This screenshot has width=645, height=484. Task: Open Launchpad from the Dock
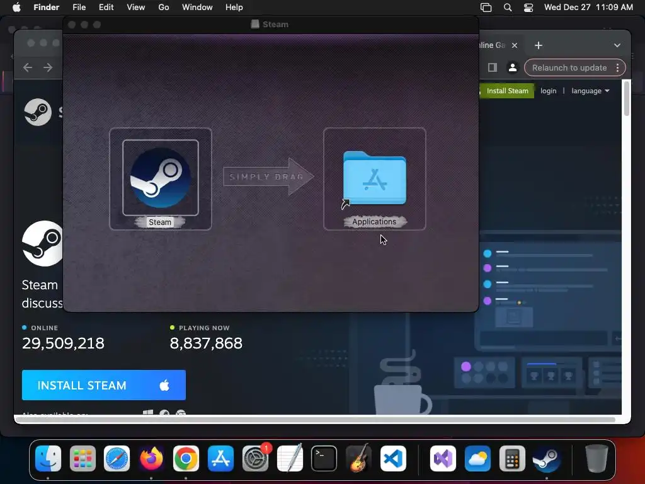click(83, 458)
